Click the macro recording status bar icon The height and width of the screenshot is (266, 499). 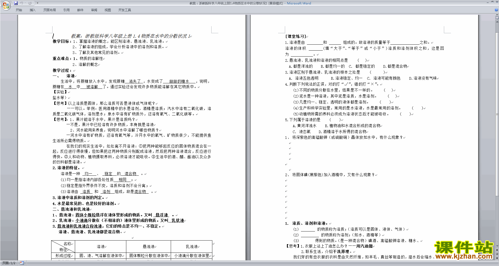tap(22, 263)
